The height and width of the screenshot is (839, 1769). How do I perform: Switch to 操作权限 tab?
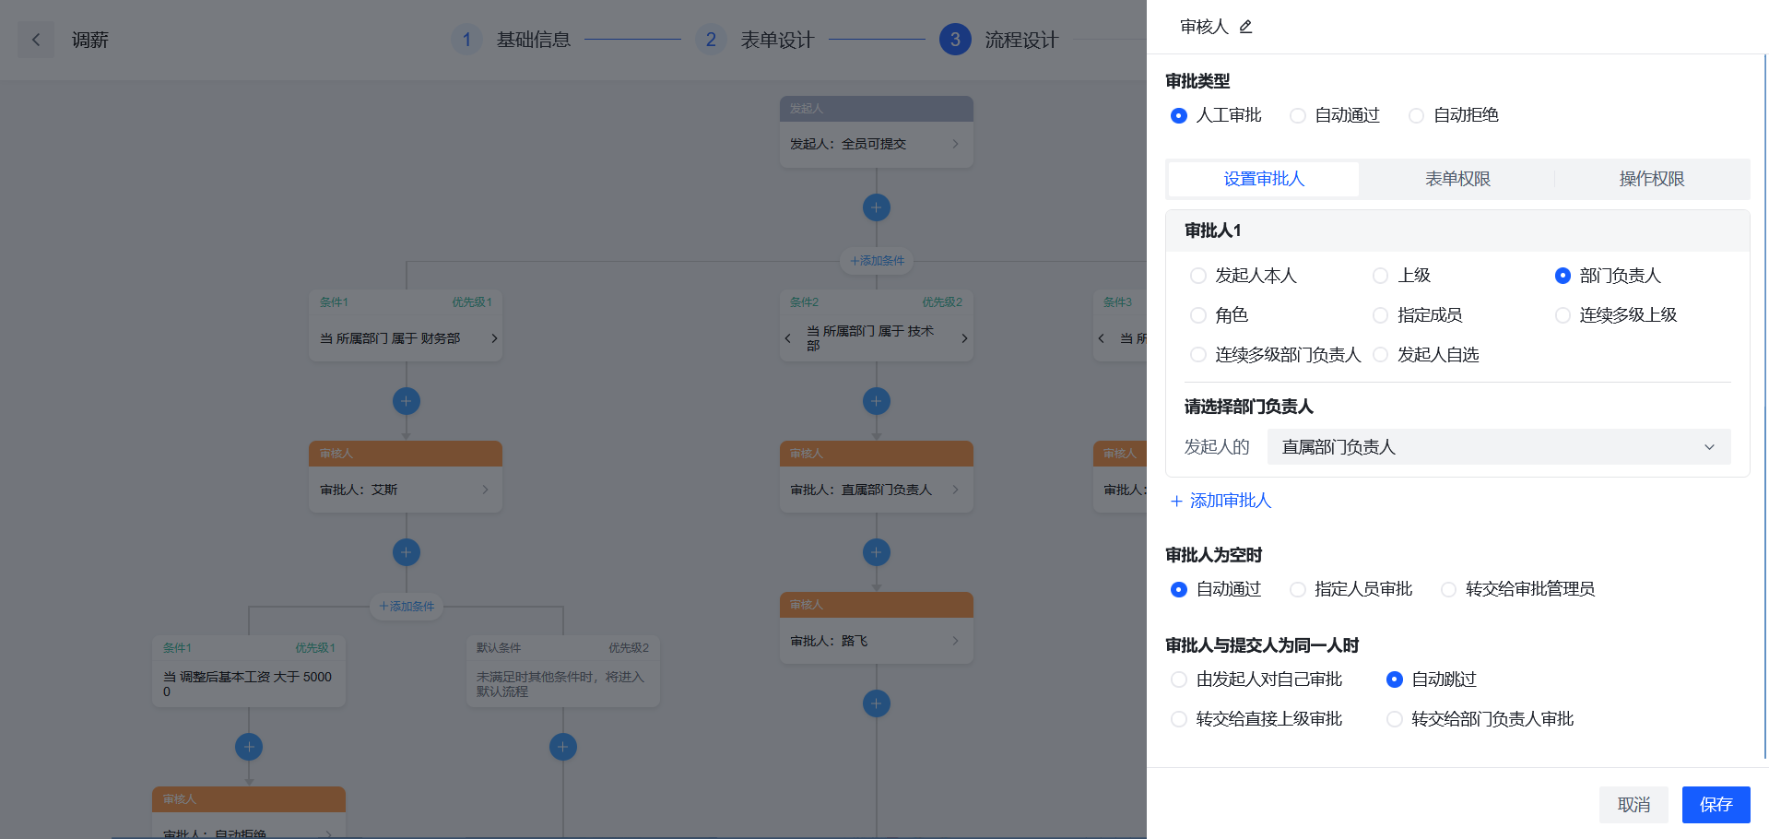[1651, 179]
